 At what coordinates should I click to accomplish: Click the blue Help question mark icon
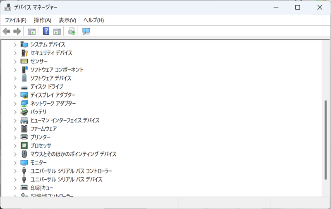click(46, 31)
